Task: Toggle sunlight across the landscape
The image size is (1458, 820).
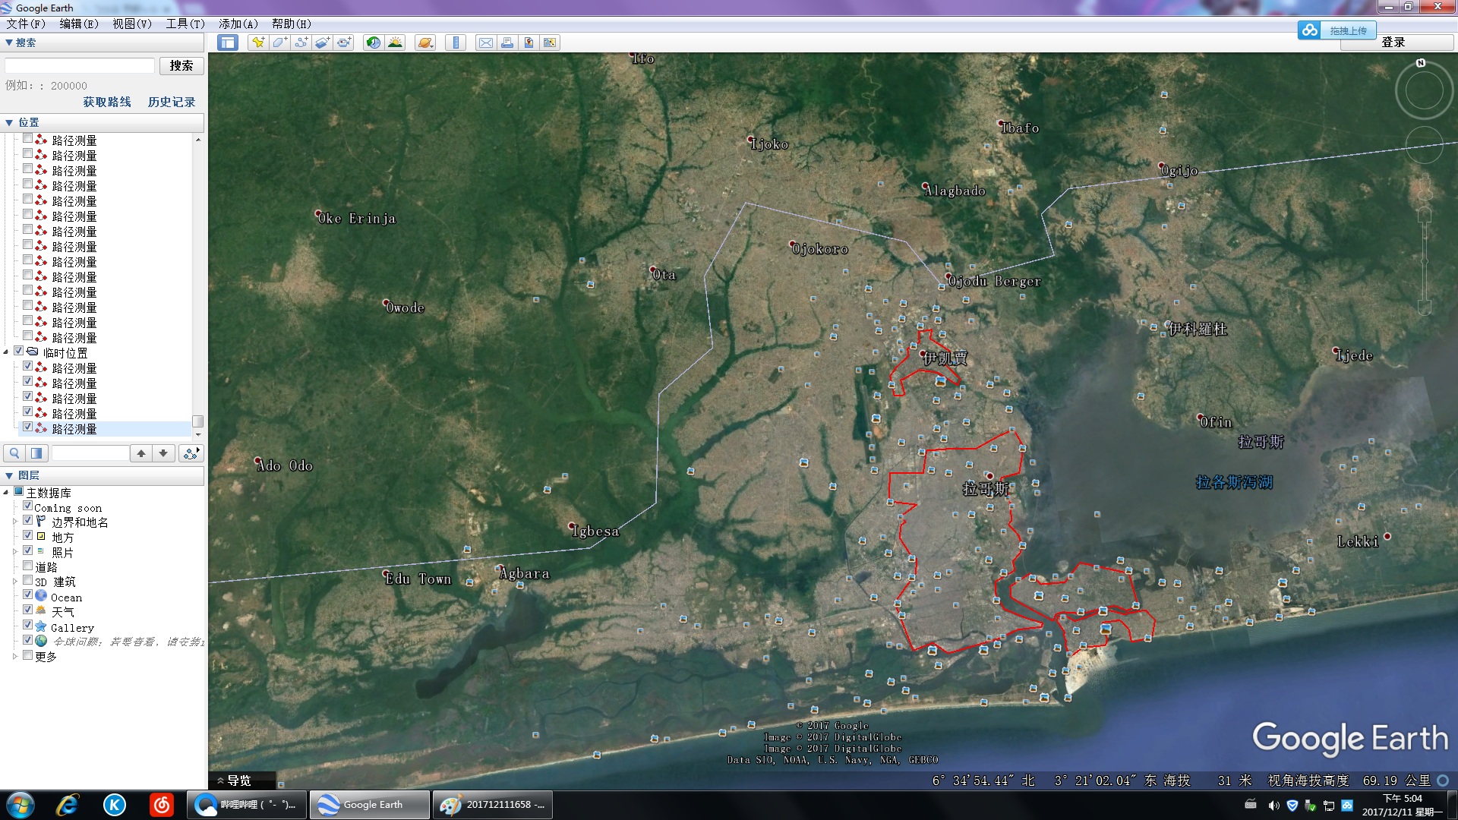Action: (395, 43)
